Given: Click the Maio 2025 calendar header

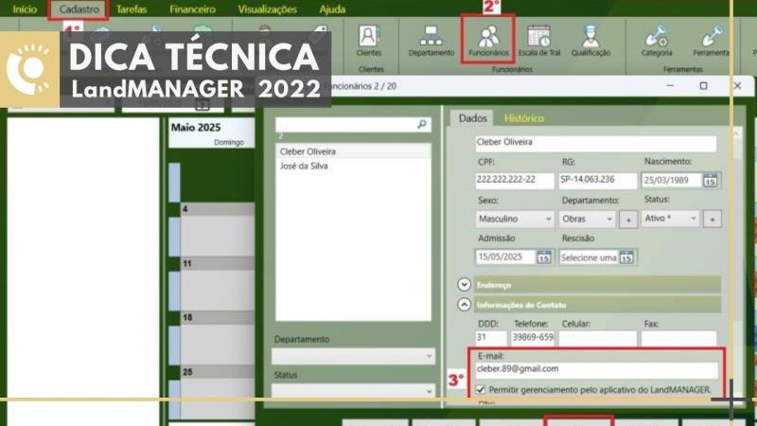Looking at the screenshot, I should [x=196, y=128].
